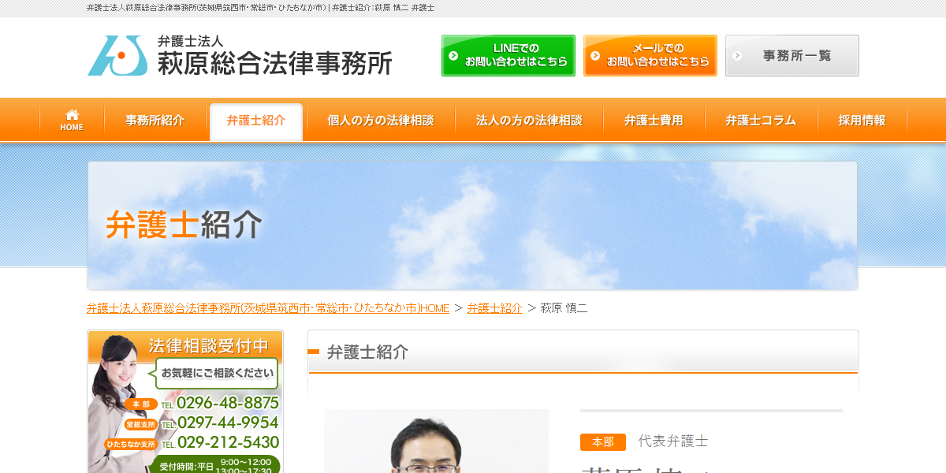Click the green LINE inquiry button
The width and height of the screenshot is (946, 473).
508,55
